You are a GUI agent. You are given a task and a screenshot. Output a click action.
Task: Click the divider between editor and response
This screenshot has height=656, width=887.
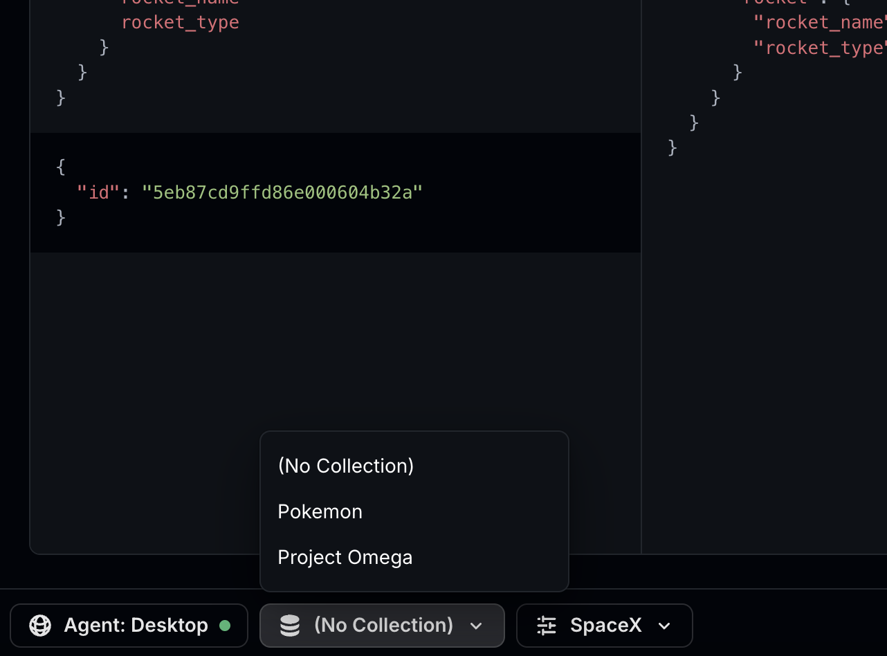(641, 311)
